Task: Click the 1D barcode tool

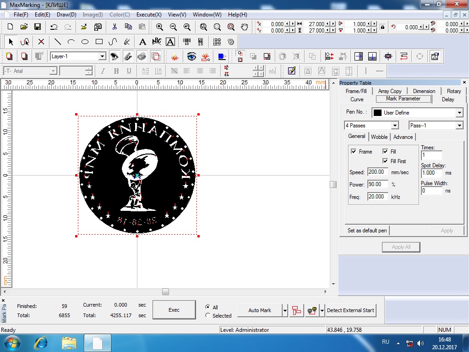Action: tap(187, 42)
